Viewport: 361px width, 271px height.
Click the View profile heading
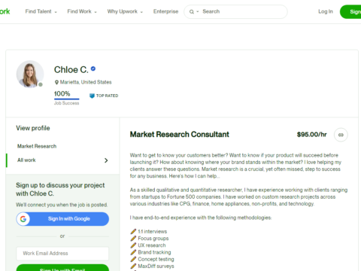pos(33,128)
